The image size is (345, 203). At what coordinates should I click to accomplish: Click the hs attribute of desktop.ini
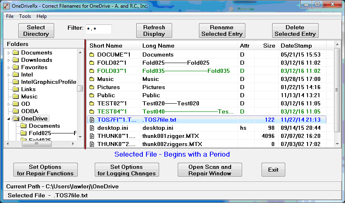point(243,128)
